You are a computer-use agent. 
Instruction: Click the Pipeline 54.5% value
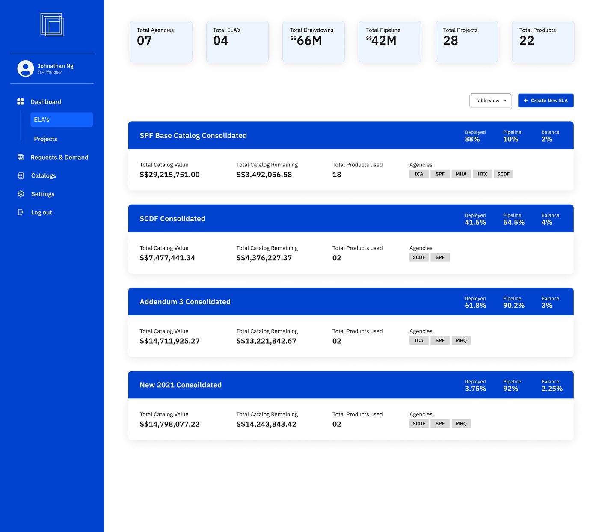coord(514,222)
